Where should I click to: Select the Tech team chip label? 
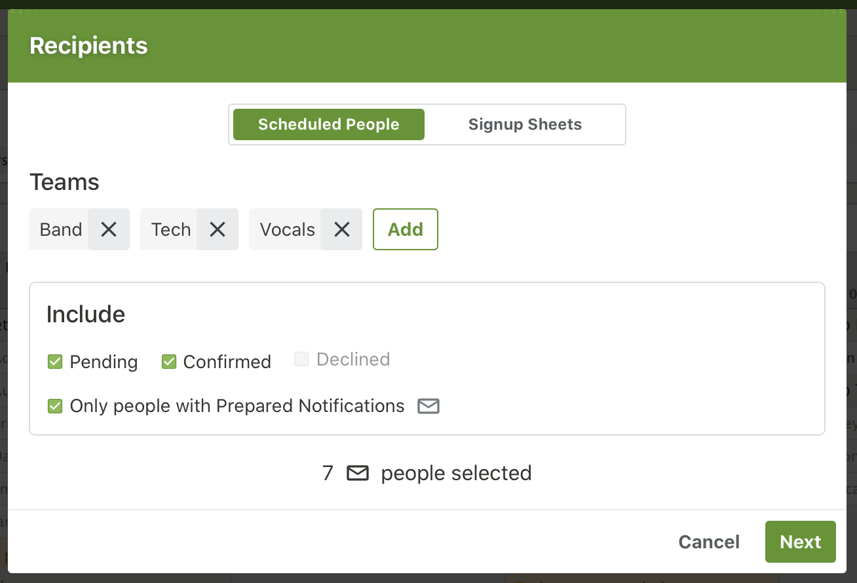pyautogui.click(x=170, y=229)
